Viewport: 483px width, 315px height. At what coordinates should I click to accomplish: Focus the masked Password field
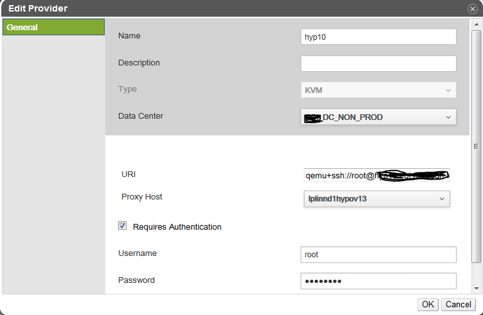[x=378, y=281]
